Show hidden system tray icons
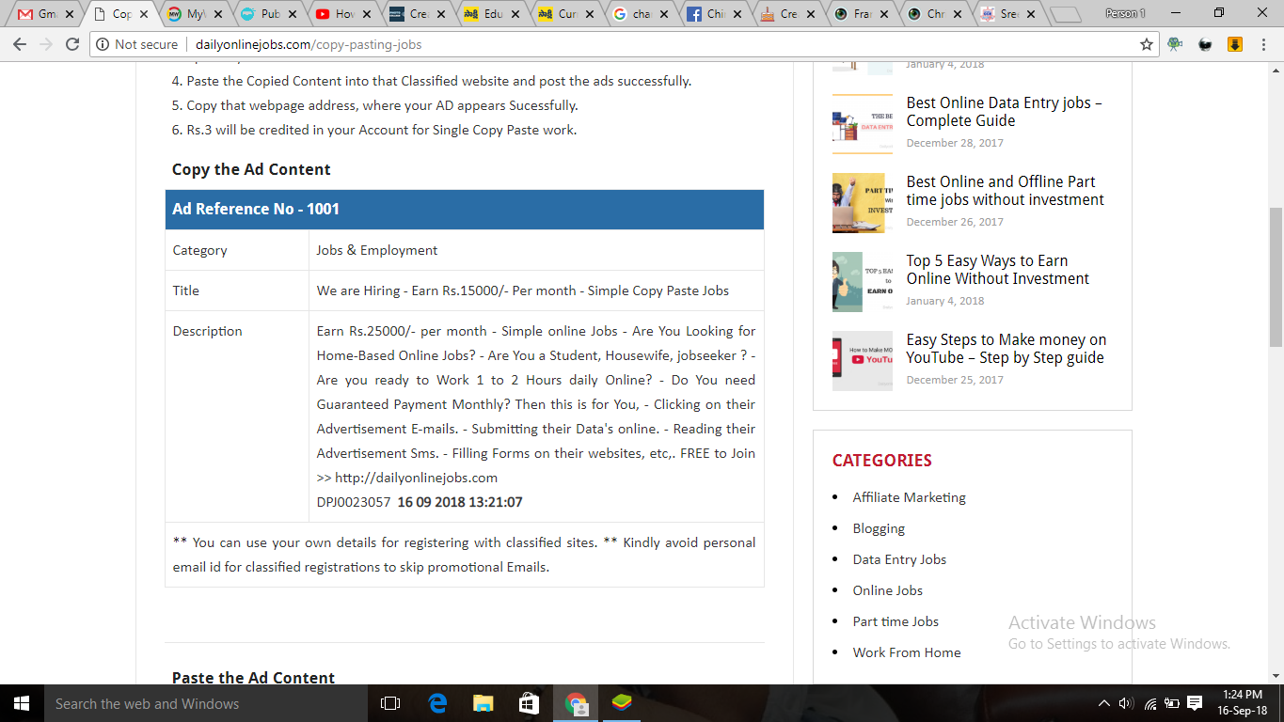This screenshot has height=722, width=1284. point(1104,703)
